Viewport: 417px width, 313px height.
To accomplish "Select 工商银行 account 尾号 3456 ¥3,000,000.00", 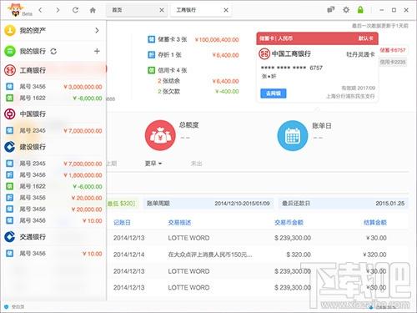I will pyautogui.click(x=53, y=87).
